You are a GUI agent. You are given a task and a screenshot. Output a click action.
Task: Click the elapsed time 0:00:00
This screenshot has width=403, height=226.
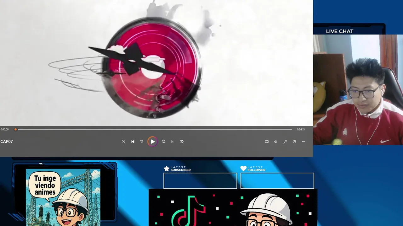tap(5, 129)
